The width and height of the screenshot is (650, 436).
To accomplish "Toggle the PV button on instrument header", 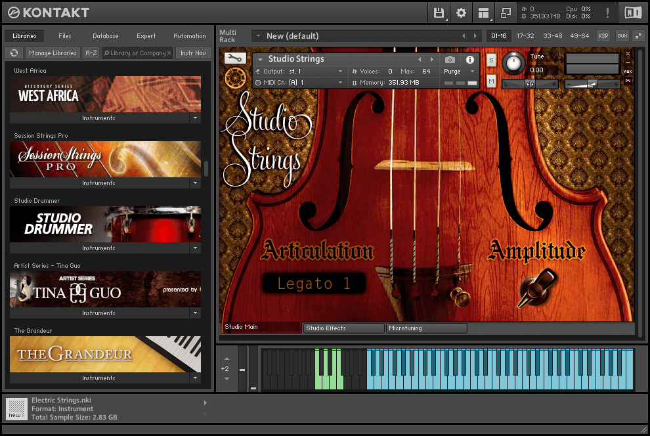I will point(628,81).
